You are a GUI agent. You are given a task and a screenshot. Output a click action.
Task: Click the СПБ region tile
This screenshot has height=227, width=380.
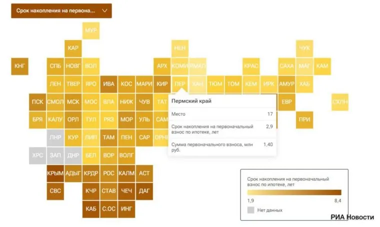(x=55, y=65)
